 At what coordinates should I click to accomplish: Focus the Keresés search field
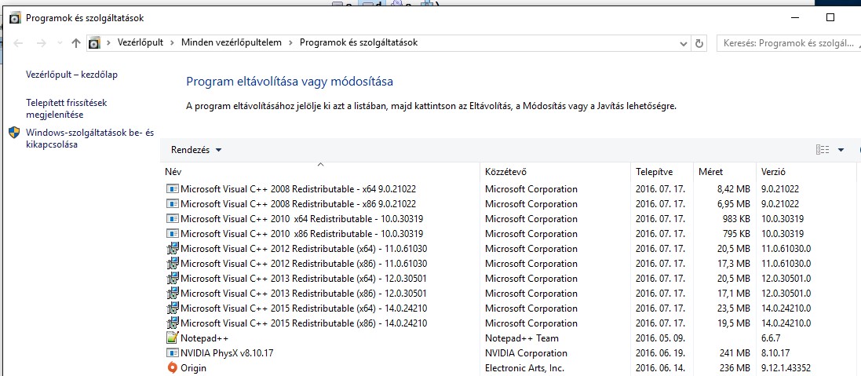coord(789,43)
